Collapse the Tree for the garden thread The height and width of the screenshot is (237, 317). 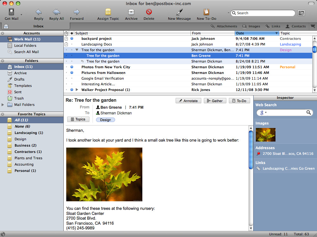(76, 50)
